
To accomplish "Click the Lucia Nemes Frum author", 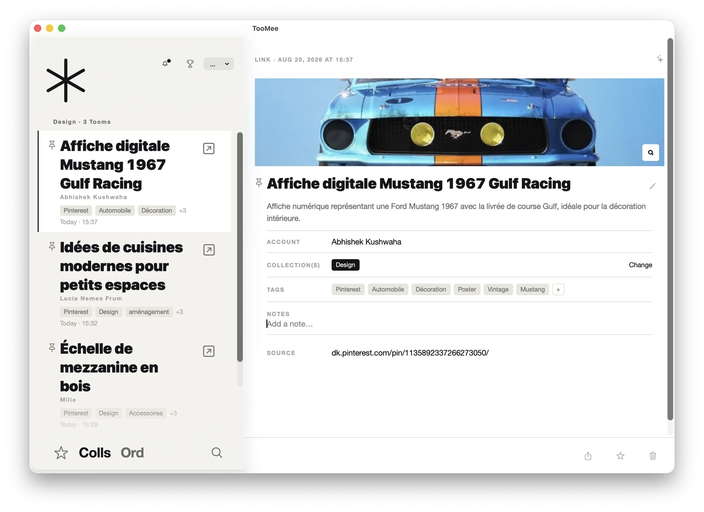I will pyautogui.click(x=91, y=299).
